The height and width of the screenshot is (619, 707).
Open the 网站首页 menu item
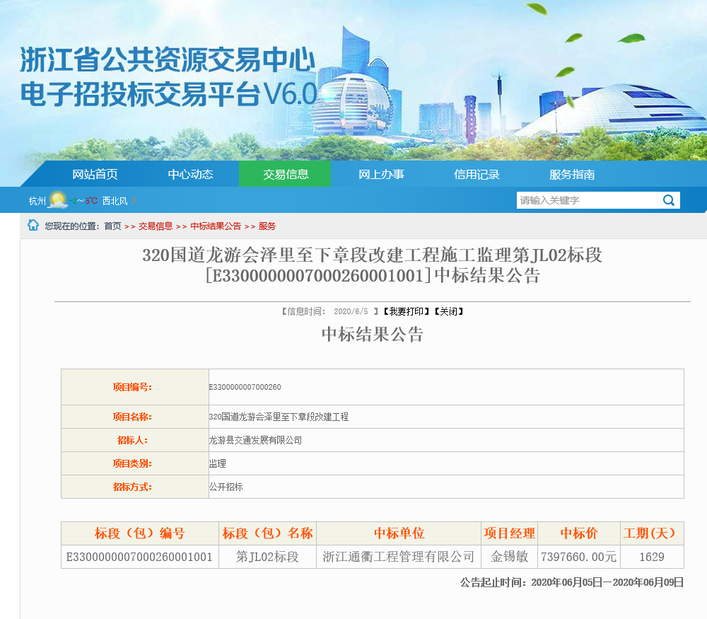95,174
